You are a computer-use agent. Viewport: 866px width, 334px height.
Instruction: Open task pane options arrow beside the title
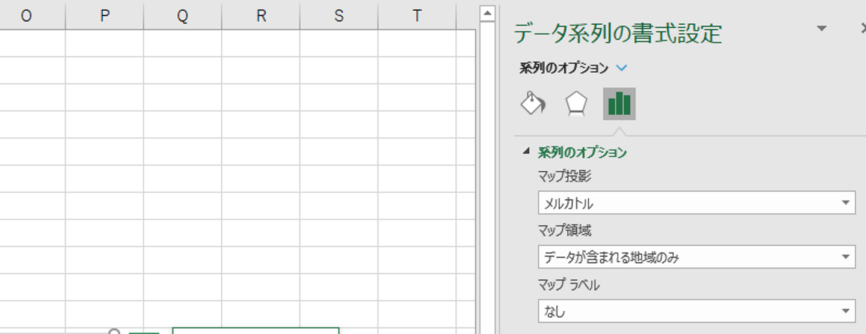pos(821,29)
